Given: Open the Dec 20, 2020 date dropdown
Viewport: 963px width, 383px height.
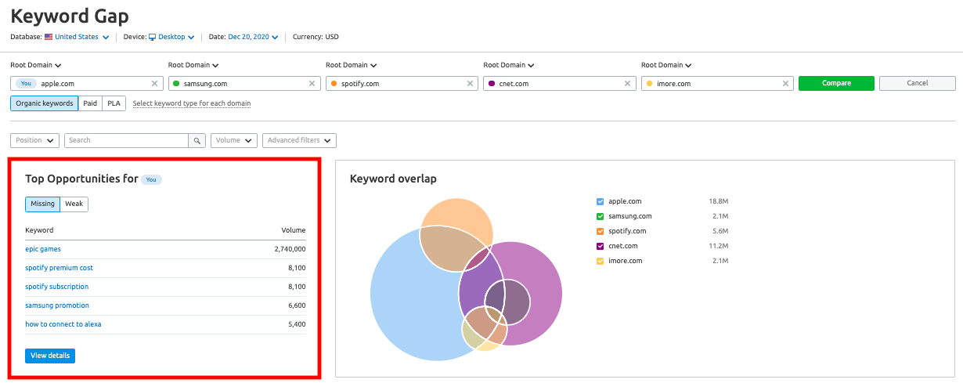Looking at the screenshot, I should pos(254,37).
